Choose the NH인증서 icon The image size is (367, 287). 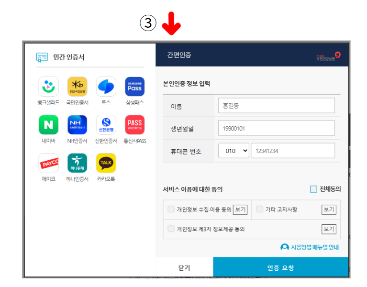(77, 125)
